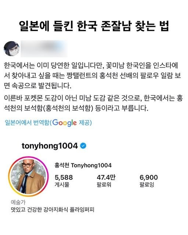Viewport: 188px width, 235px height.
Task: Click the tweet paragraph starting '이른바 포켓몬'
Action: pos(93,103)
